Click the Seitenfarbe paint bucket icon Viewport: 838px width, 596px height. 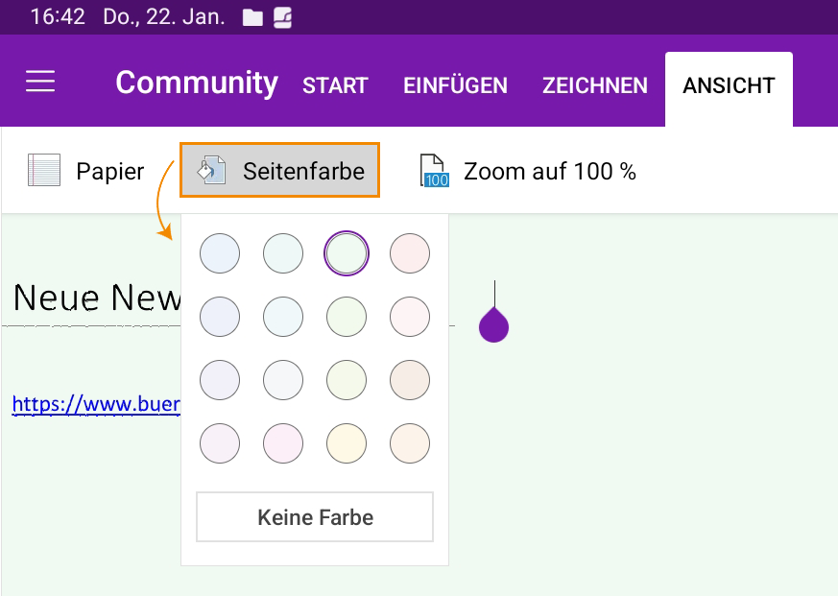coord(211,172)
